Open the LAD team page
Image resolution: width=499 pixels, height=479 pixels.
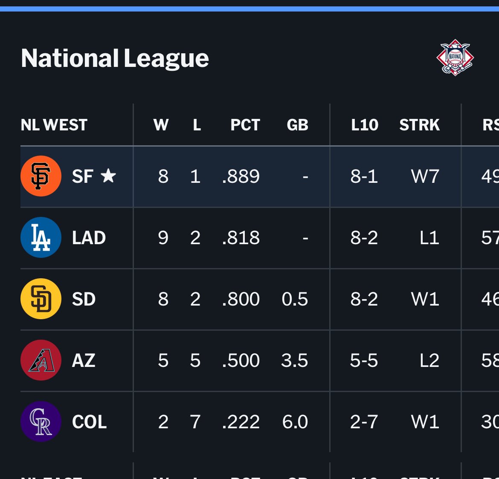[x=89, y=238]
